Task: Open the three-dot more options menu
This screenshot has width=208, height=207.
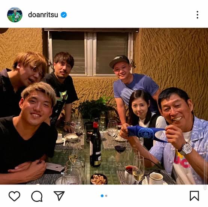Action: (198, 15)
